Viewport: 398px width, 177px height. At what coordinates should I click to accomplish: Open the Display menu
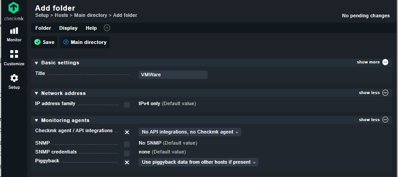pyautogui.click(x=68, y=28)
